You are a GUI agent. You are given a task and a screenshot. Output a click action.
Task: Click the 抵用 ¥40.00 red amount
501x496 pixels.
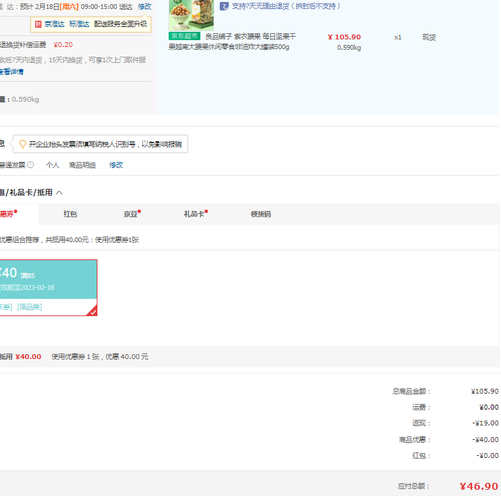coord(28,356)
